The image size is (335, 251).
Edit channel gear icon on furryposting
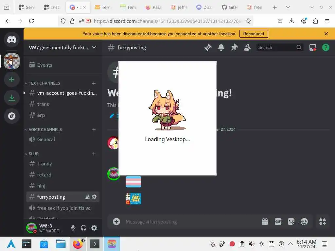(x=94, y=197)
